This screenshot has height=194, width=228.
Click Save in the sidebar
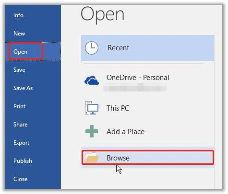coord(19,70)
